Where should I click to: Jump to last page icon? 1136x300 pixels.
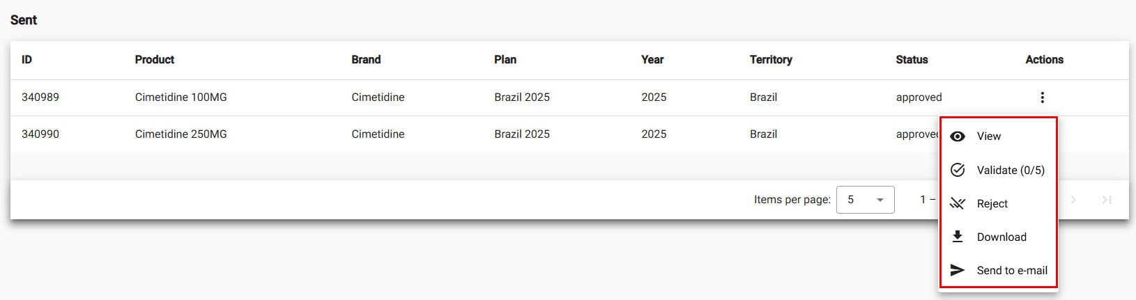click(x=1106, y=200)
